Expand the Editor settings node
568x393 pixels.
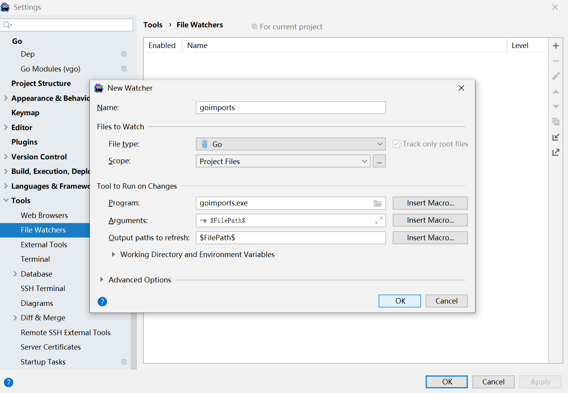click(6, 127)
